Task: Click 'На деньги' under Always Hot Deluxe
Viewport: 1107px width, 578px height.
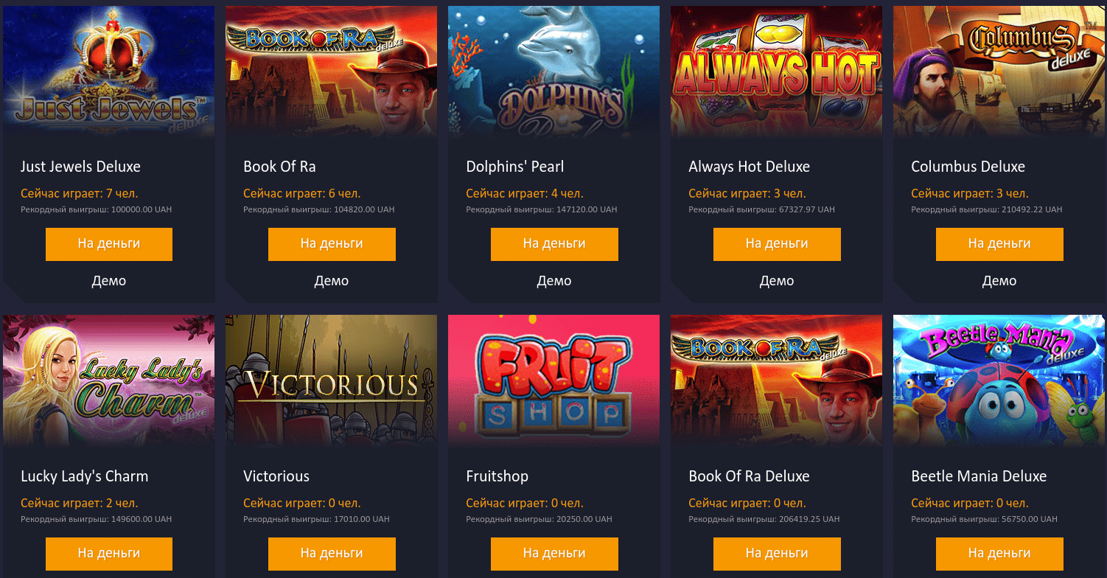Action: pos(777,244)
